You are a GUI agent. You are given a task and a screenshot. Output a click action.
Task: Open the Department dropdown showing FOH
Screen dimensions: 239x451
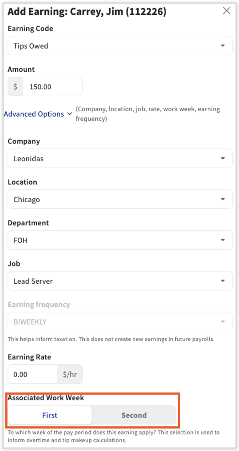(x=119, y=240)
